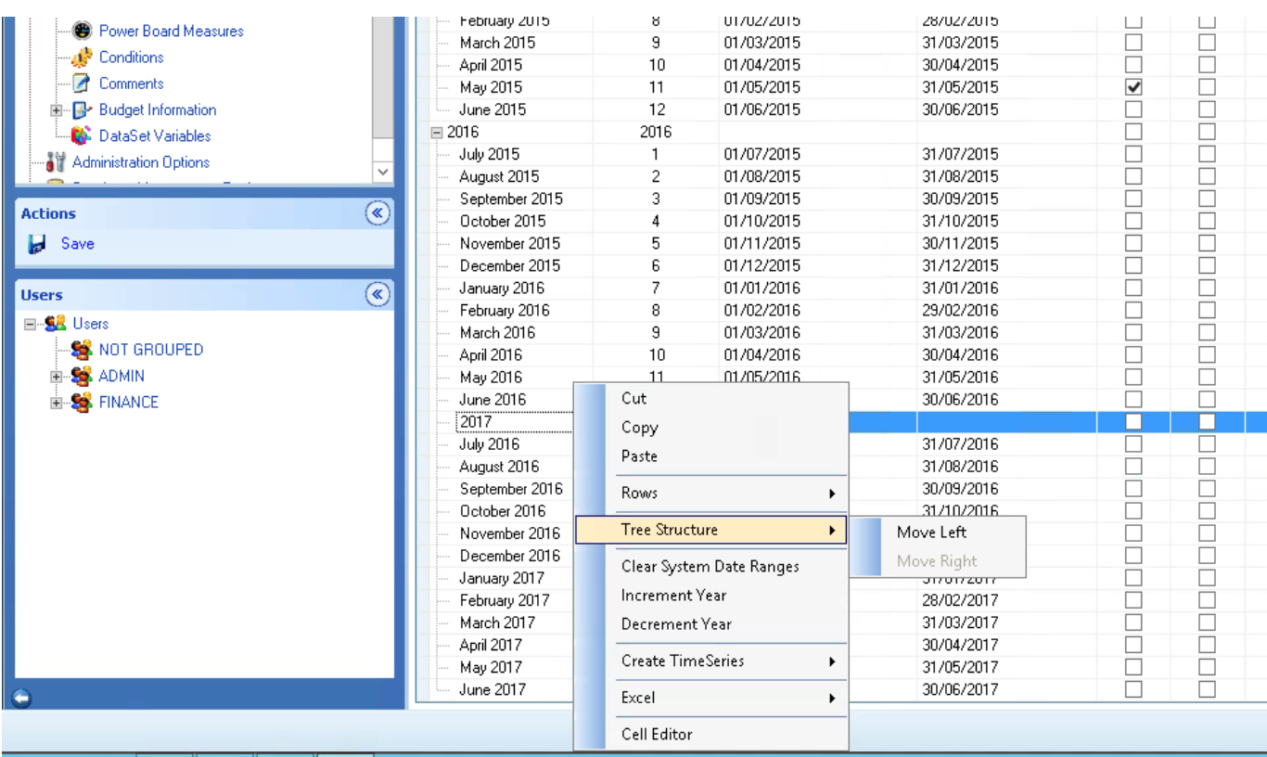Tick first checkbox in June 2017 row
Viewport: 1267px width, 757px height.
pyautogui.click(x=1133, y=689)
